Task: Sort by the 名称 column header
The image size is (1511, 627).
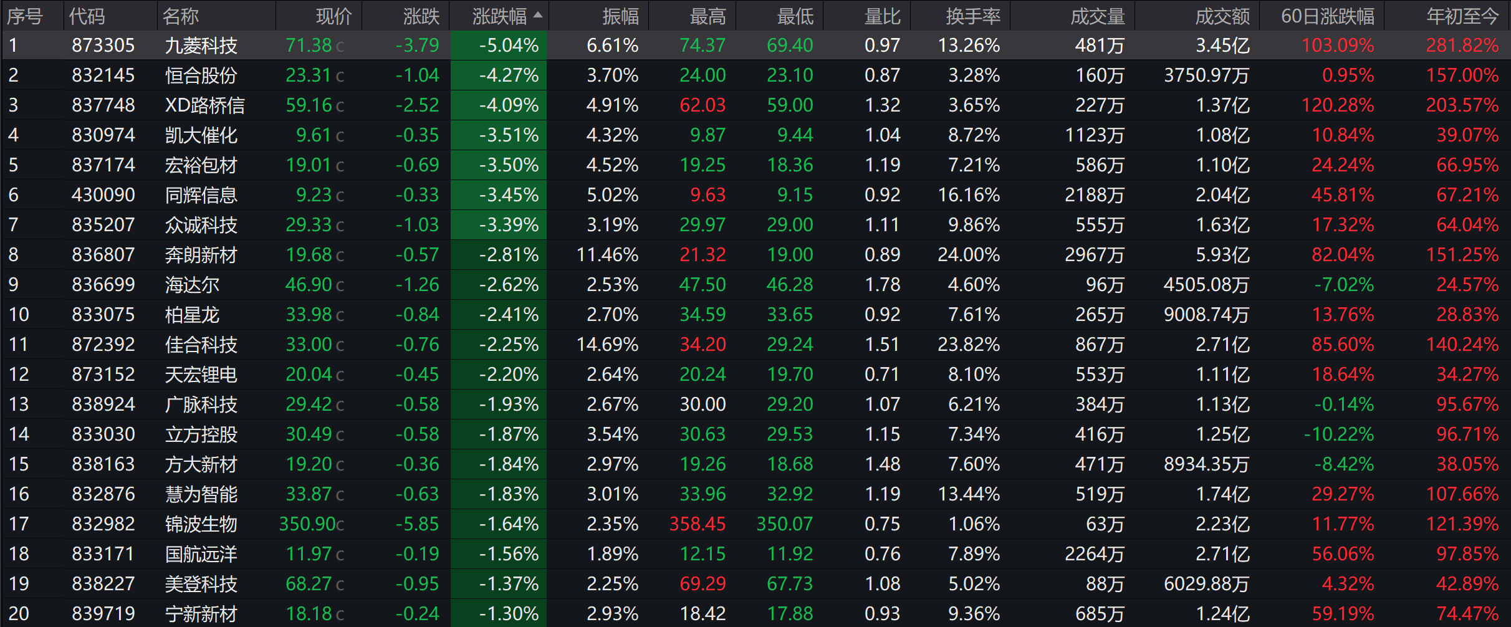Action: (181, 16)
